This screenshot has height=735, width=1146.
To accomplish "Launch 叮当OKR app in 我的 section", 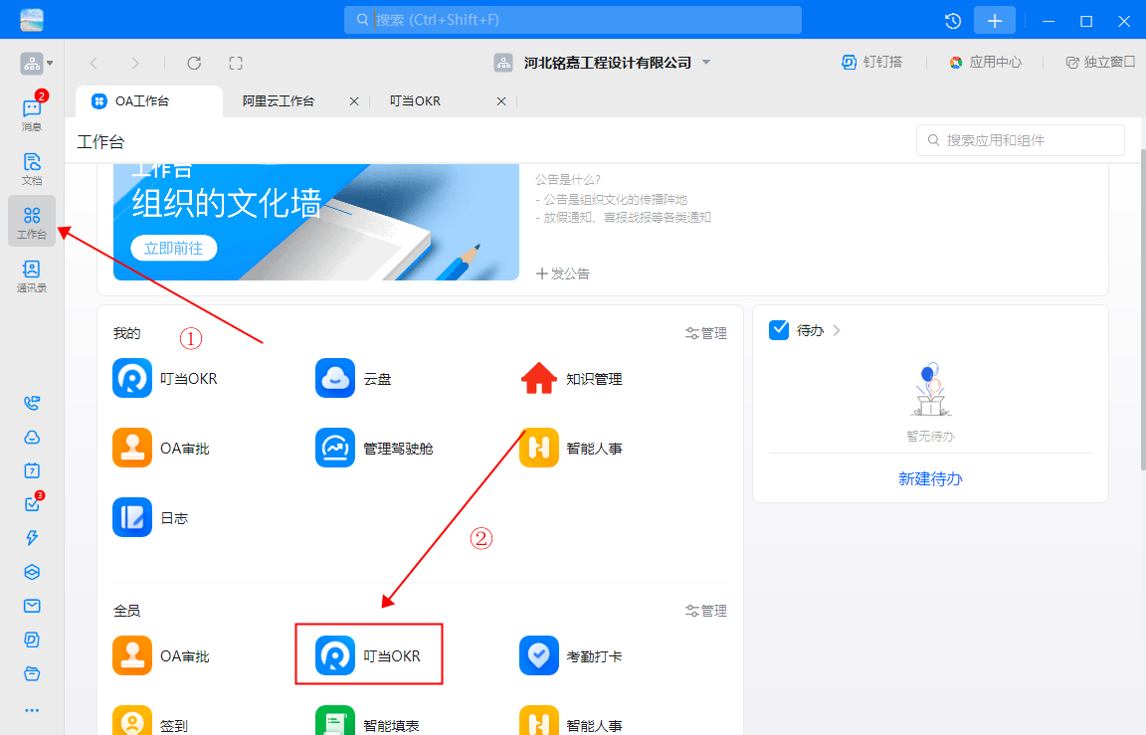I will 132,378.
